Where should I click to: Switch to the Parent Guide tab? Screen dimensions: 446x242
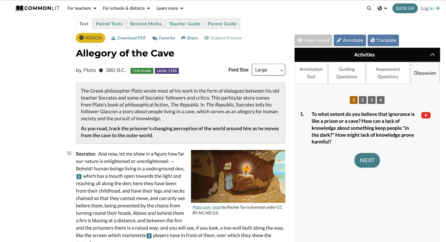222,24
